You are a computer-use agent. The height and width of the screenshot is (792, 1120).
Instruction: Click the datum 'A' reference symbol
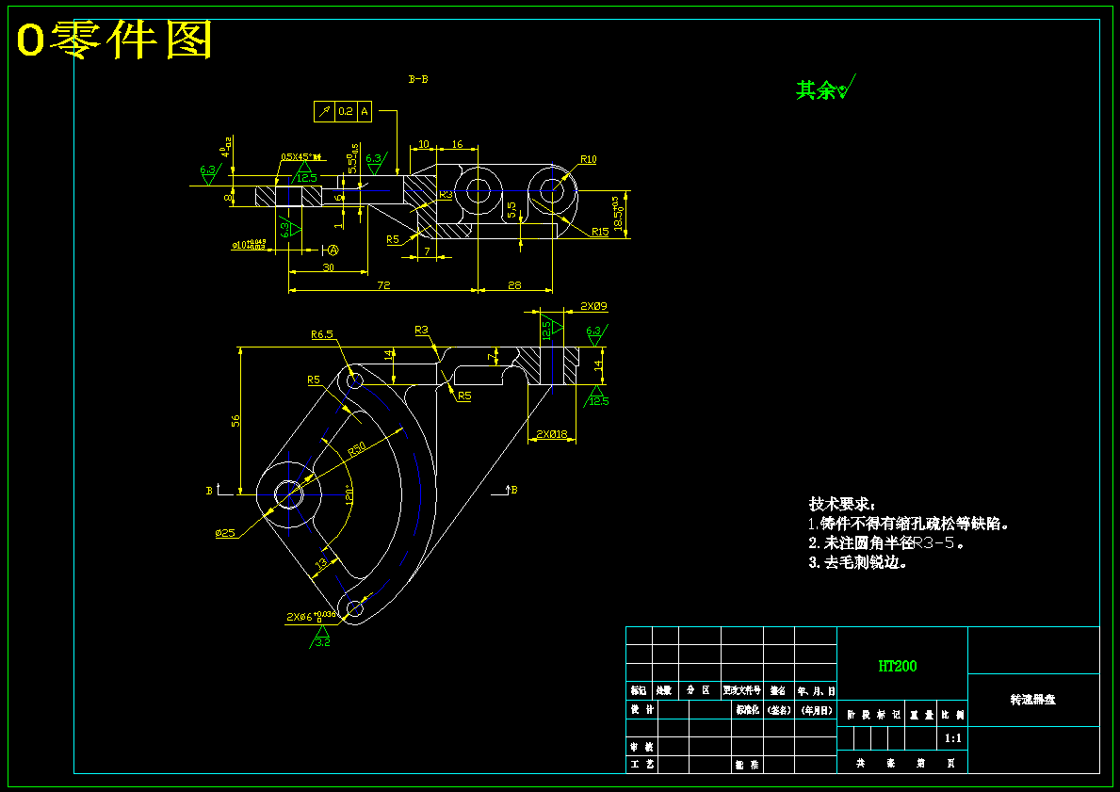pyautogui.click(x=331, y=250)
